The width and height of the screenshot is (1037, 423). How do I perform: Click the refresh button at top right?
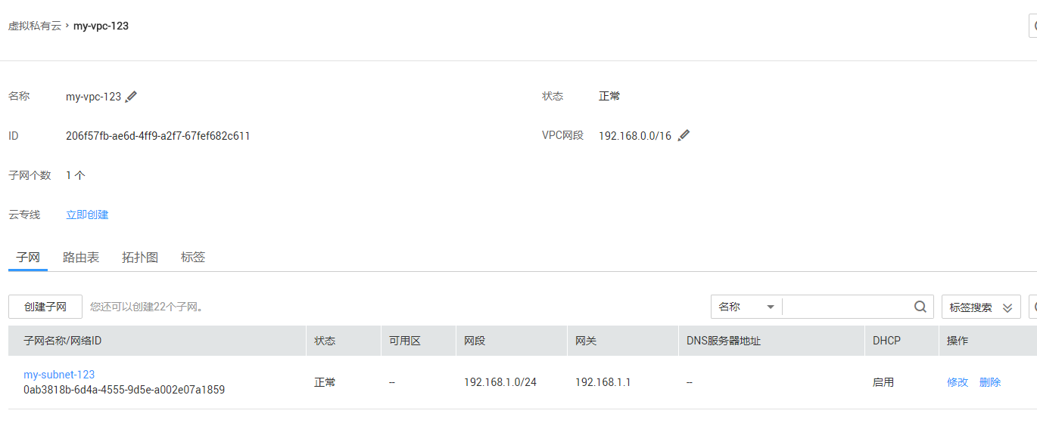click(1033, 26)
